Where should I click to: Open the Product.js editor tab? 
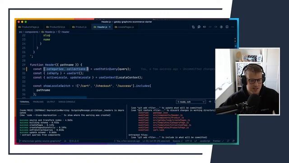(x=79, y=27)
